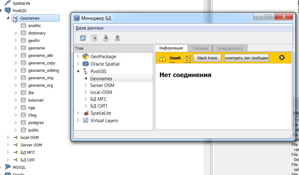This screenshot has width=299, height=175.
Task: Select local-OSM in the DB Manager tree
Action: pos(101,92)
